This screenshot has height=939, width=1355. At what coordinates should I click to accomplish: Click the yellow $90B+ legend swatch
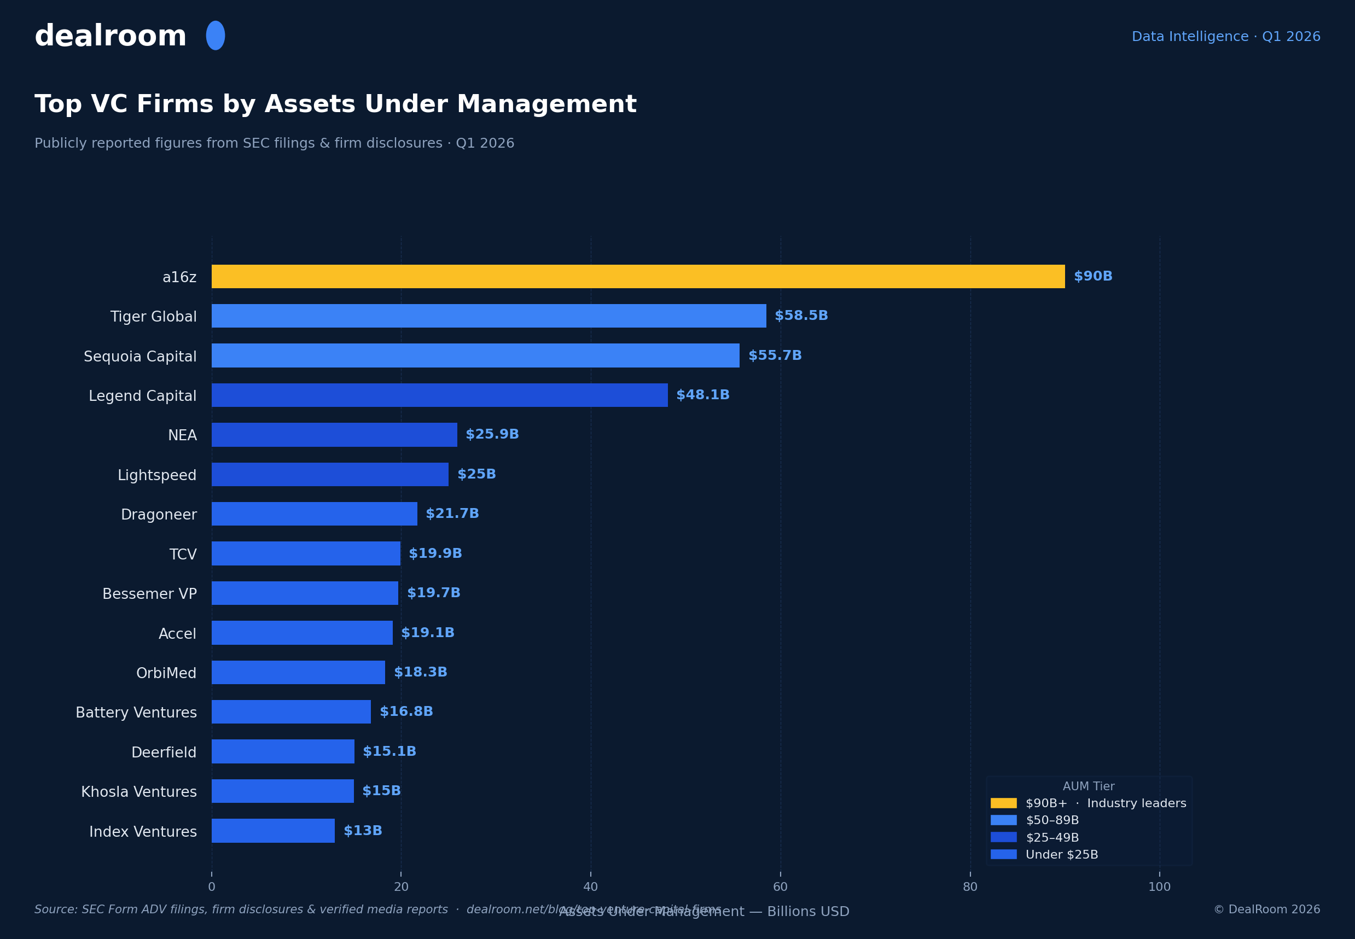[1003, 803]
